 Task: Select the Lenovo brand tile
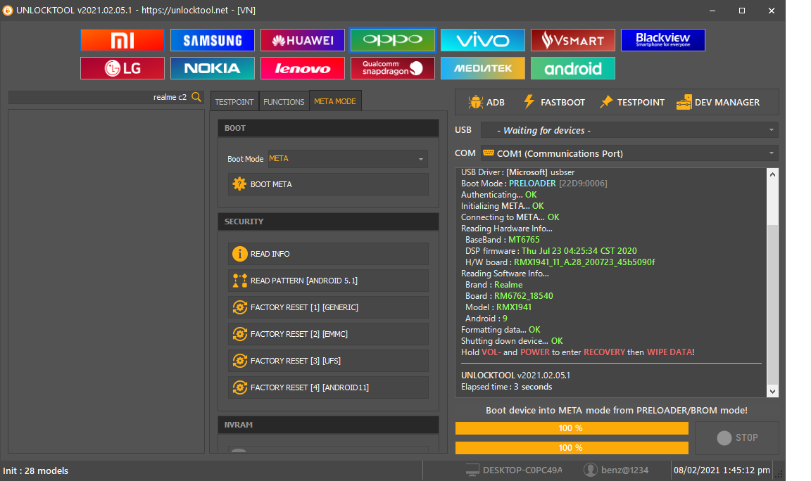303,68
